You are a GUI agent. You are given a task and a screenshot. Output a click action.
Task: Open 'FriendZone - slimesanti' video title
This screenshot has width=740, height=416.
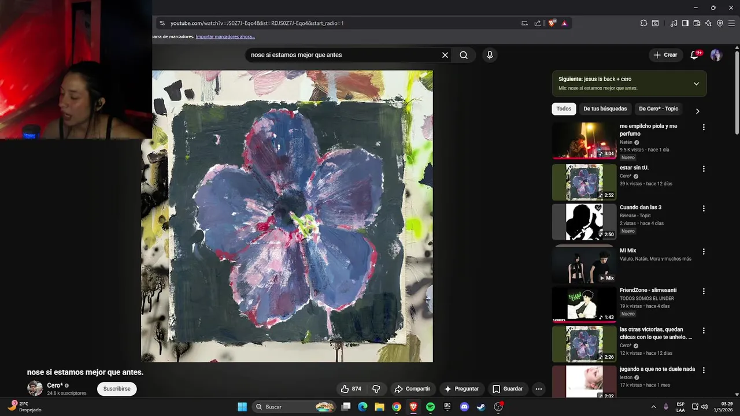point(648,290)
